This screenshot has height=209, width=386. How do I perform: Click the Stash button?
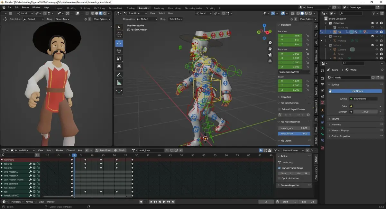click(120, 150)
